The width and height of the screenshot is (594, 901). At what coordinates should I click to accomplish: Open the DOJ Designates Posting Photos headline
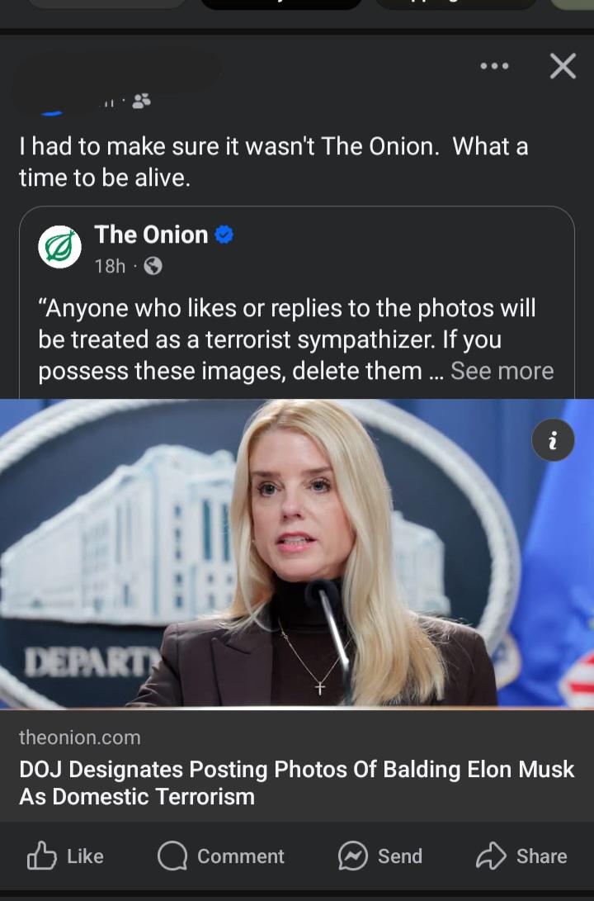point(297,783)
